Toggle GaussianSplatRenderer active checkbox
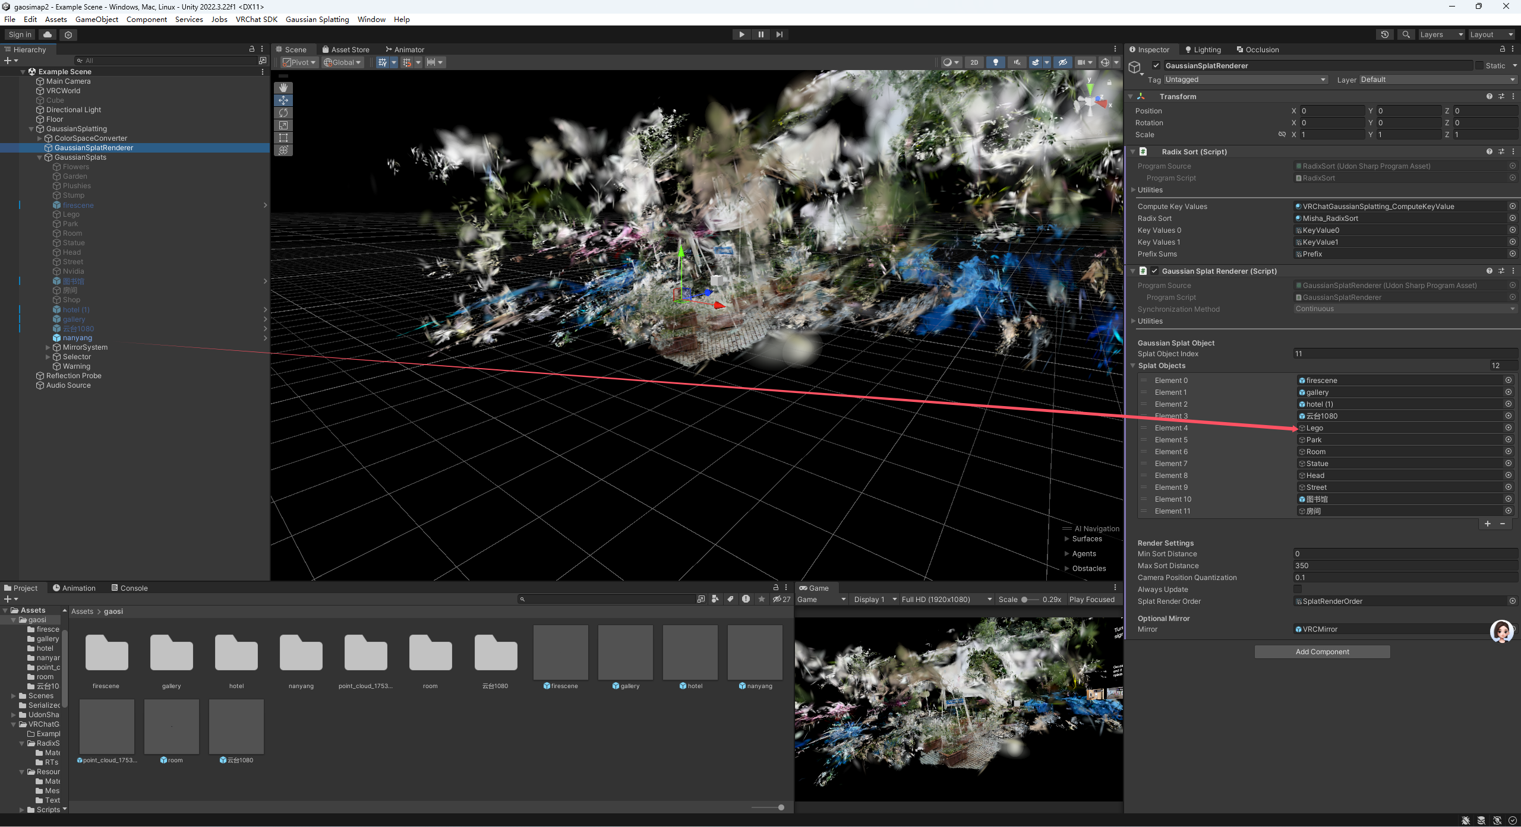This screenshot has height=827, width=1521. [x=1156, y=65]
